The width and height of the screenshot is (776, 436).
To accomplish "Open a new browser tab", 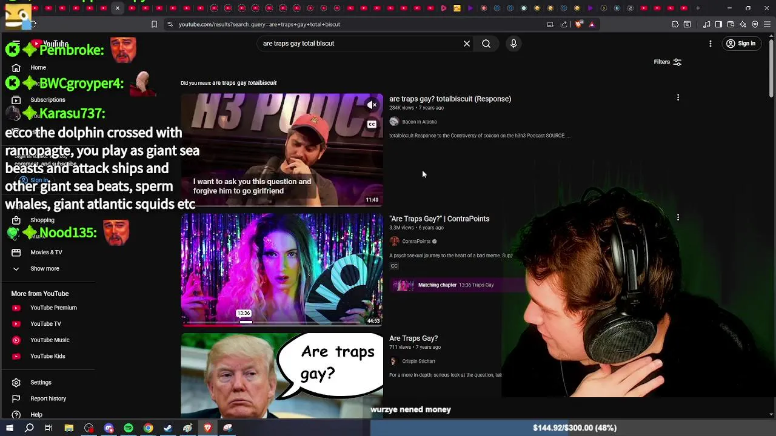I will pyautogui.click(x=698, y=8).
